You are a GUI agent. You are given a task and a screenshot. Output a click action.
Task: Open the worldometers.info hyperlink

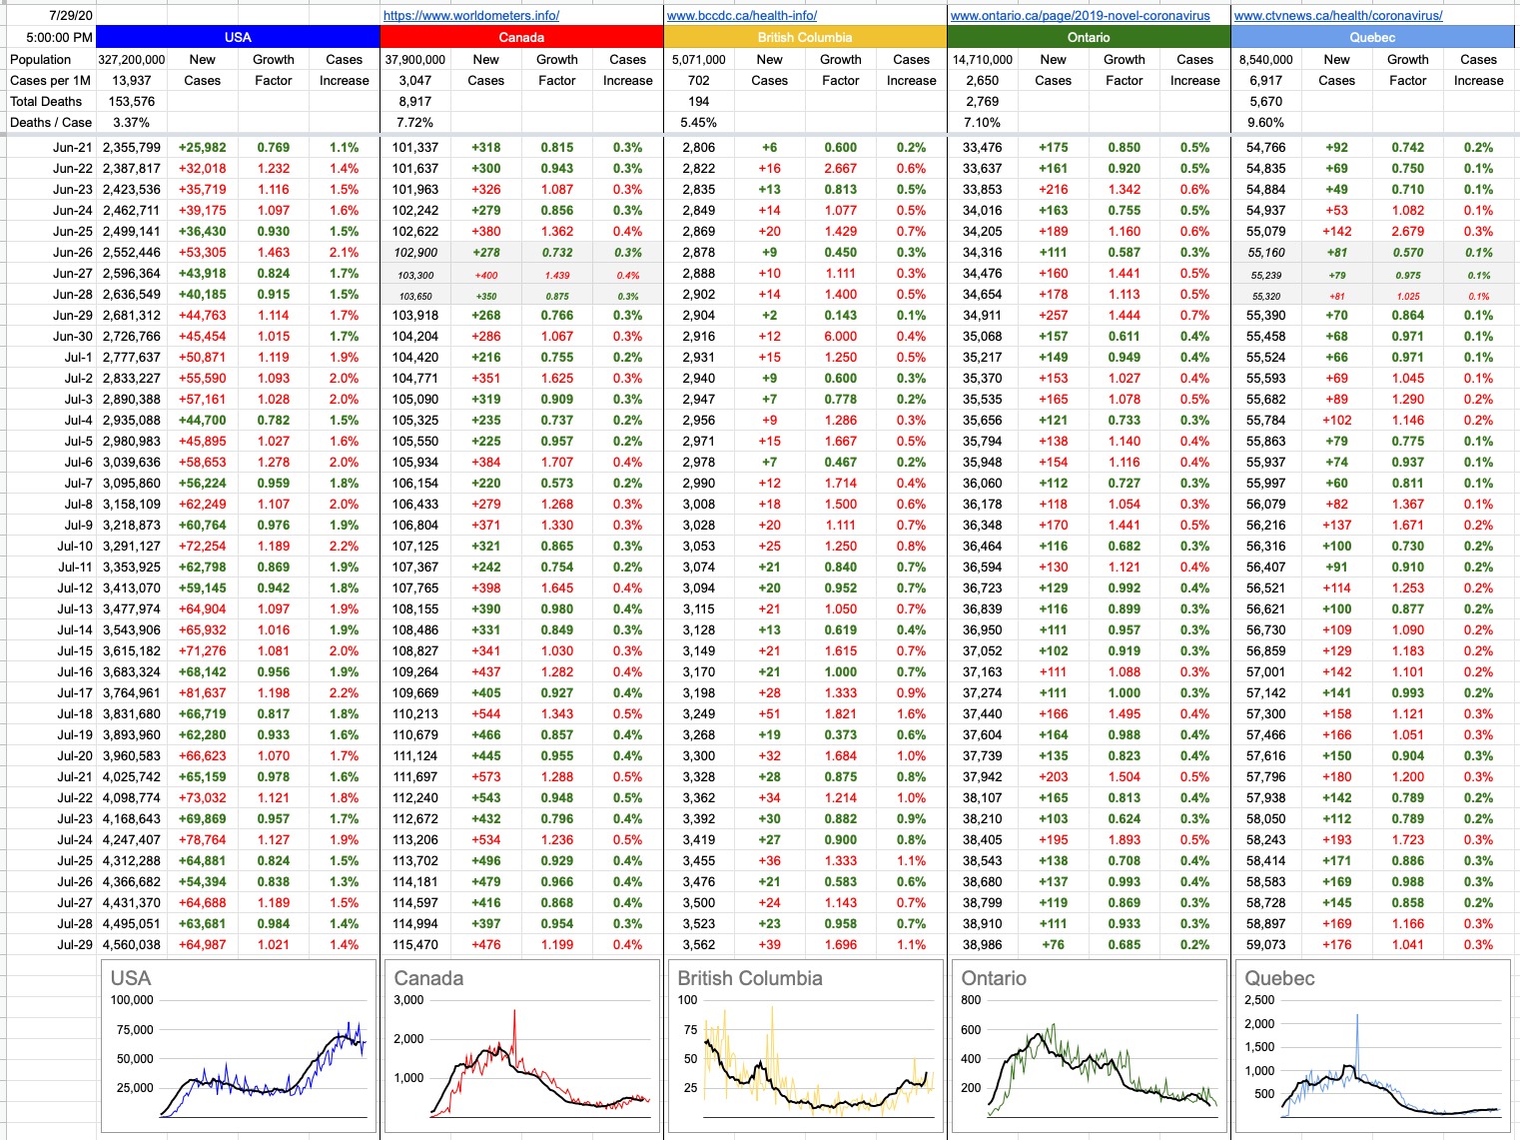click(471, 15)
